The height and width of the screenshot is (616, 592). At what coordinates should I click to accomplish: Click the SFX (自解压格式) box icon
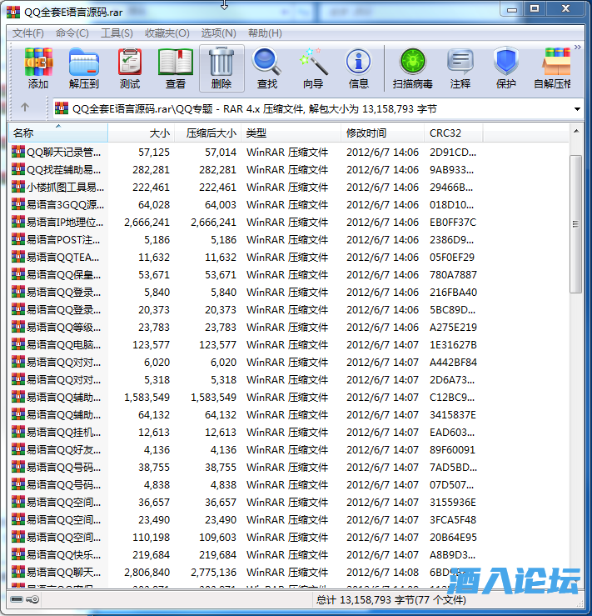pyautogui.click(x=553, y=68)
